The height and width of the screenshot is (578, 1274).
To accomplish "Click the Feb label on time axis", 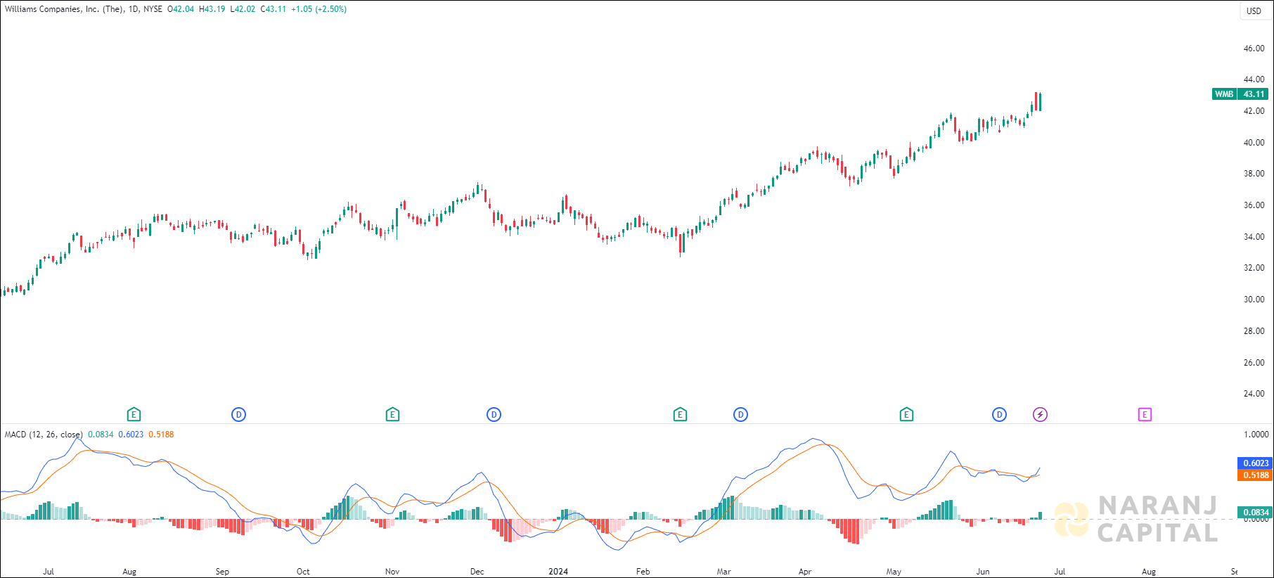I will [x=643, y=572].
